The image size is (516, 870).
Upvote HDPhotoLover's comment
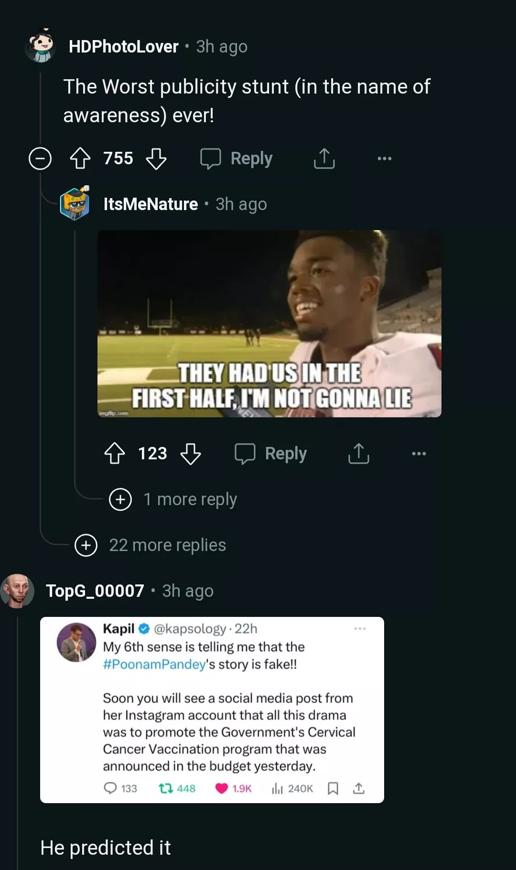(x=80, y=159)
